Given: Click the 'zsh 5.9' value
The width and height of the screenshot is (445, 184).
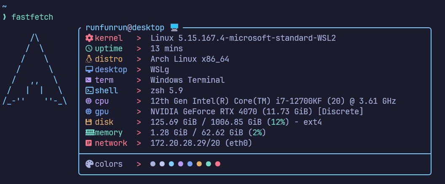Looking at the screenshot, I should tap(166, 91).
